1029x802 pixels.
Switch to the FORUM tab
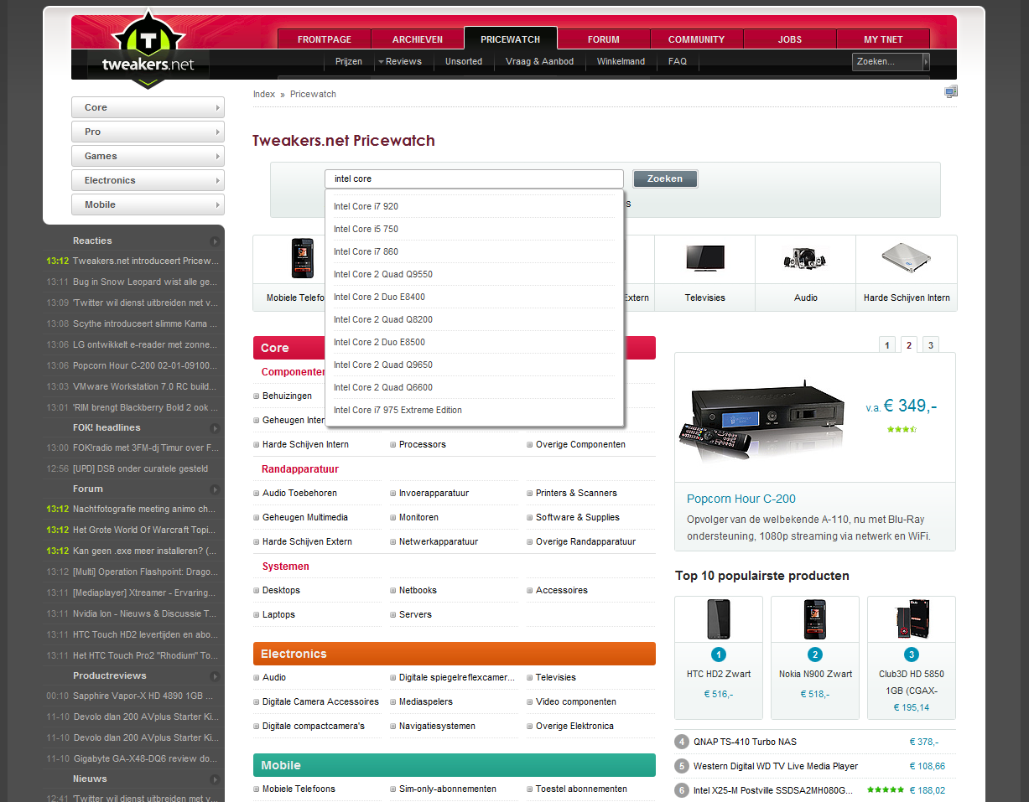click(604, 39)
